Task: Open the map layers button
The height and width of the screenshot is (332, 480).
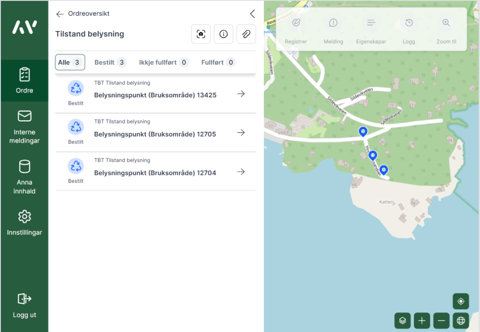Action: click(402, 320)
